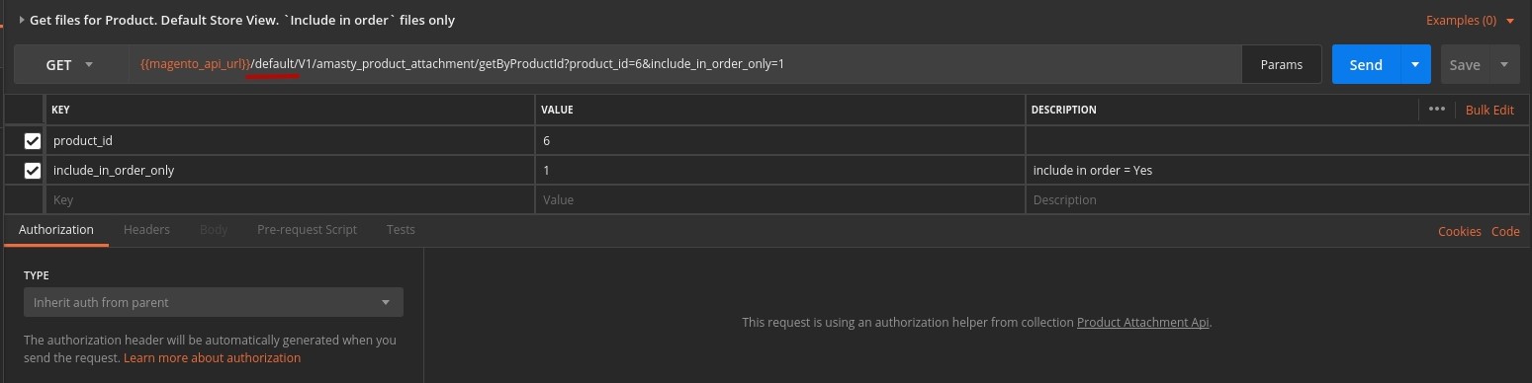The width and height of the screenshot is (1532, 383).
Task: Open the Tests tab
Action: [401, 229]
